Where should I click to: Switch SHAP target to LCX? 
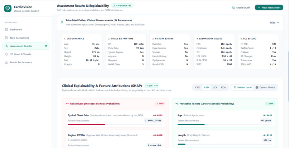click(x=215, y=88)
